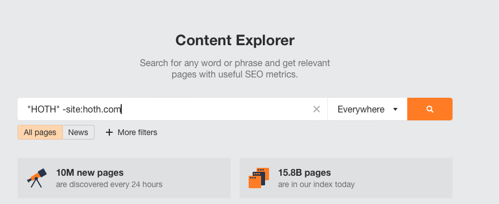Image resolution: width=499 pixels, height=204 pixels.
Task: Click the 10M new pages heading
Action: coord(89,173)
